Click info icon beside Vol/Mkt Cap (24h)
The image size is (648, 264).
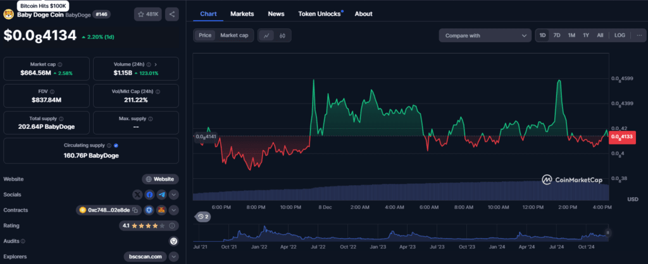click(158, 92)
